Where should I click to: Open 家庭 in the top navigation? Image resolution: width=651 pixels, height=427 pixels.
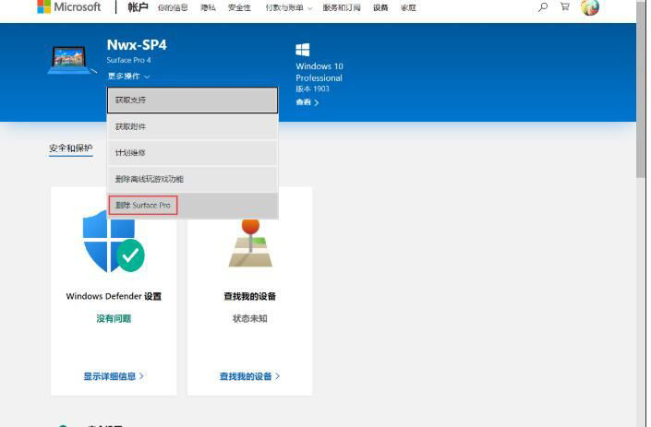(408, 8)
